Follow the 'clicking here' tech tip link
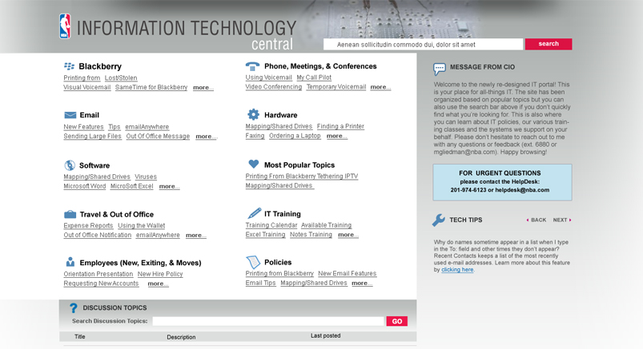Screen dimensions: 643x349 click(457, 270)
